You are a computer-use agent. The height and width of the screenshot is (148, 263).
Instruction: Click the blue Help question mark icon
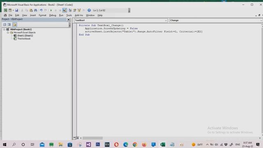point(89,10)
